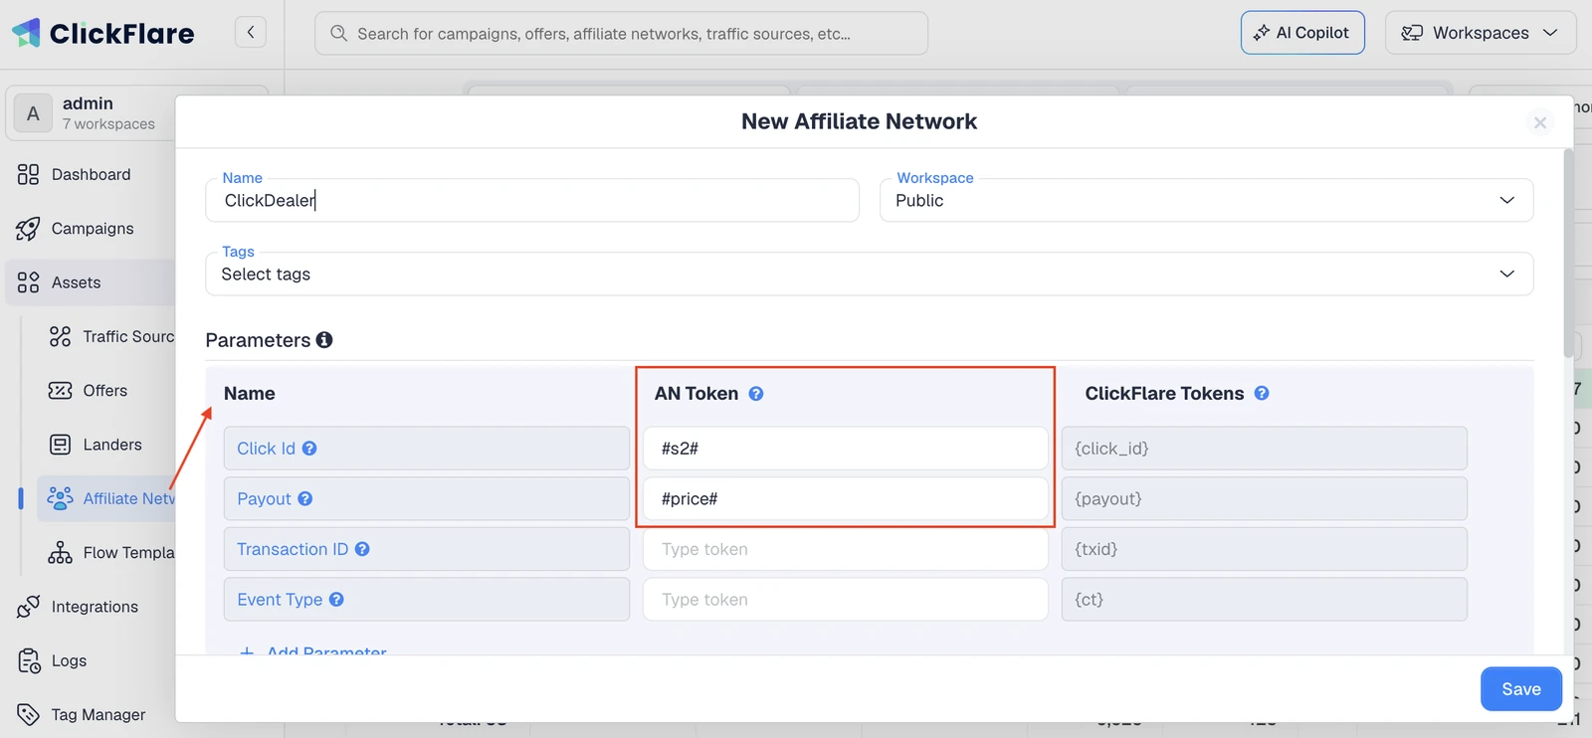Click the ClickFlare Tokens help icon
The image size is (1592, 738).
tap(1262, 394)
